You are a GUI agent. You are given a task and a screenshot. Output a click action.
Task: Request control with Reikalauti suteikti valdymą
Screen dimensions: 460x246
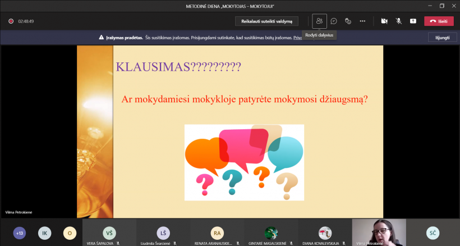click(266, 21)
